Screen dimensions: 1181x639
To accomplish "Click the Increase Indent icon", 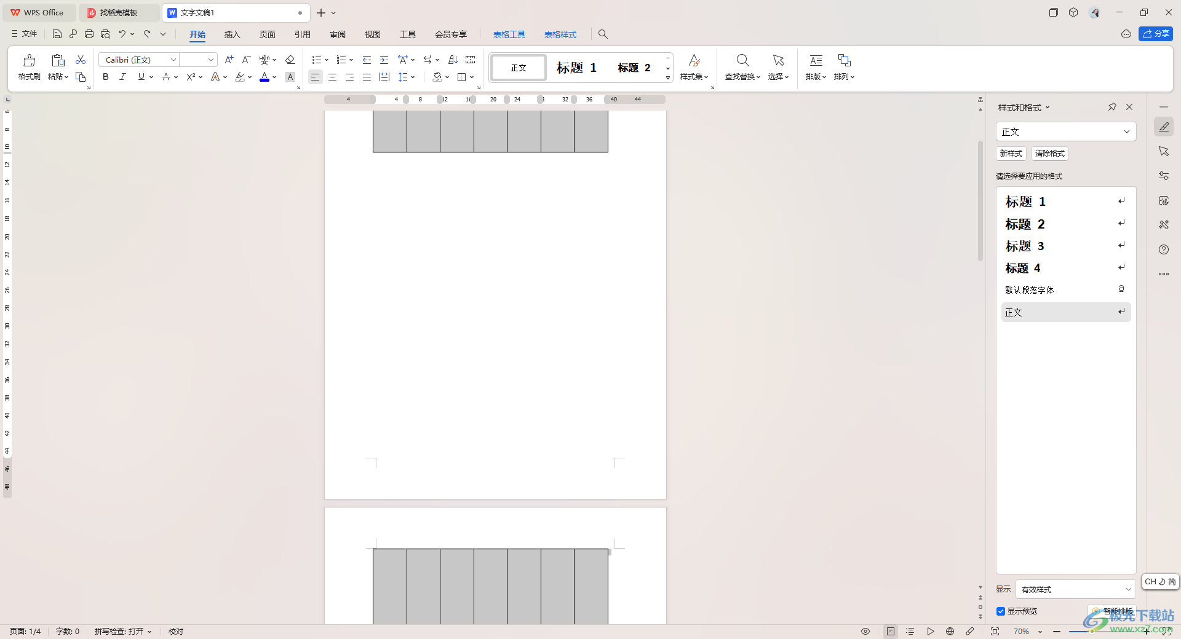I will click(x=384, y=60).
